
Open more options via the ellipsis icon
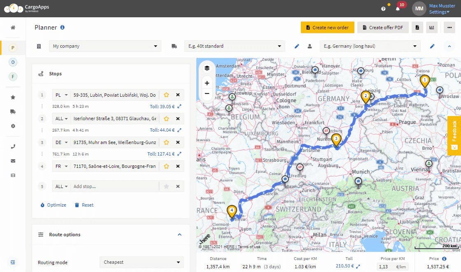(x=449, y=27)
